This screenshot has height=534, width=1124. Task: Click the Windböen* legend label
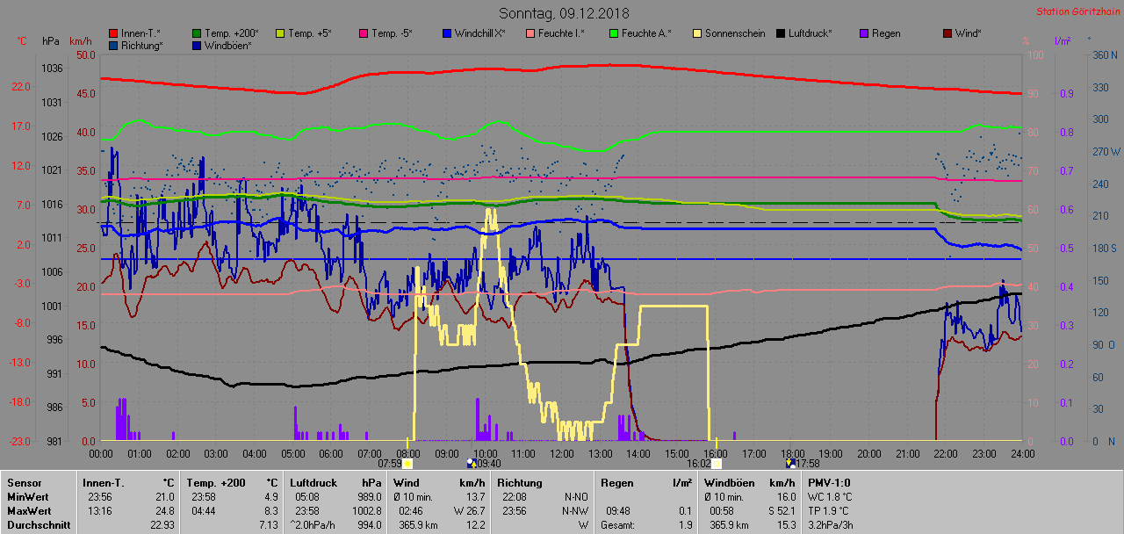(228, 45)
